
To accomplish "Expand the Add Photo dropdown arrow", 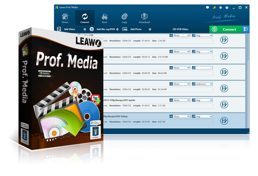I will click(x=150, y=29).
